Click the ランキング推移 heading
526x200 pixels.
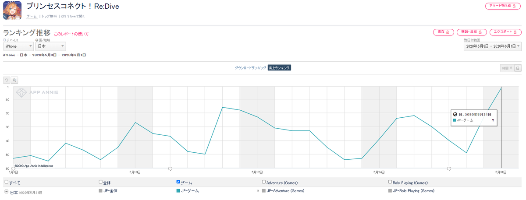pyautogui.click(x=26, y=33)
